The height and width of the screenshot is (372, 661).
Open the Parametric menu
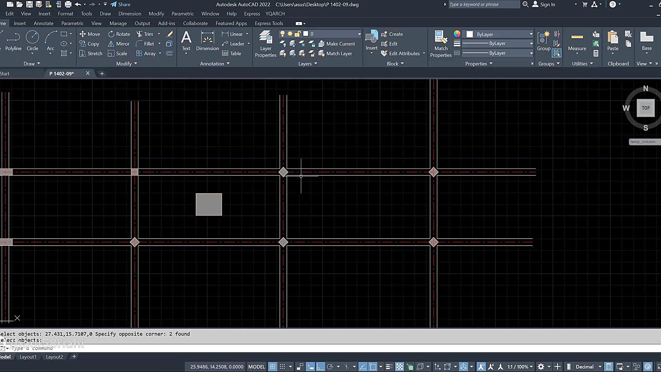182,14
